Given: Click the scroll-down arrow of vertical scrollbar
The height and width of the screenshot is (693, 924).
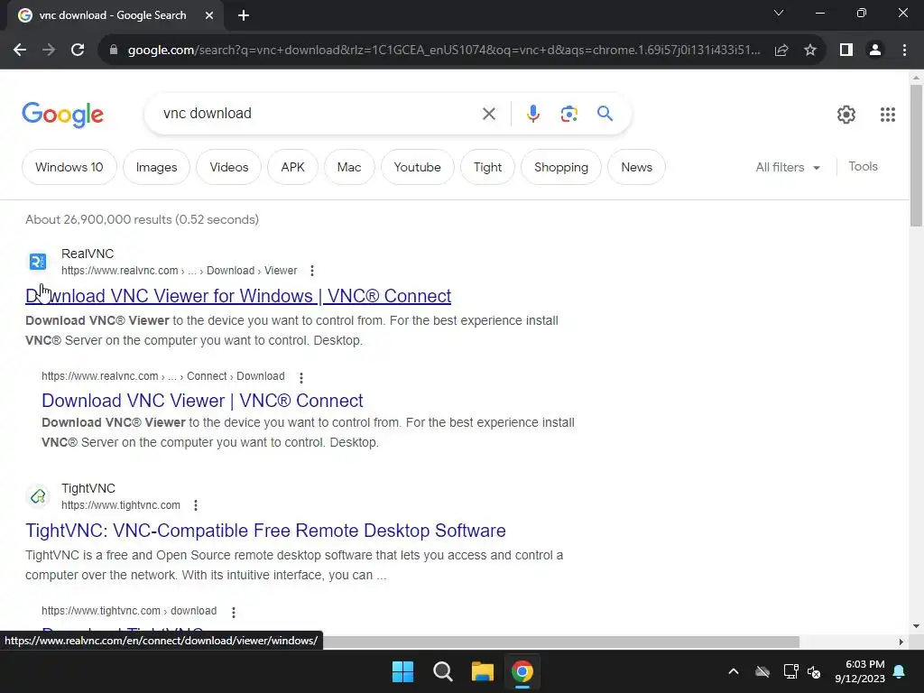Looking at the screenshot, I should (x=915, y=626).
